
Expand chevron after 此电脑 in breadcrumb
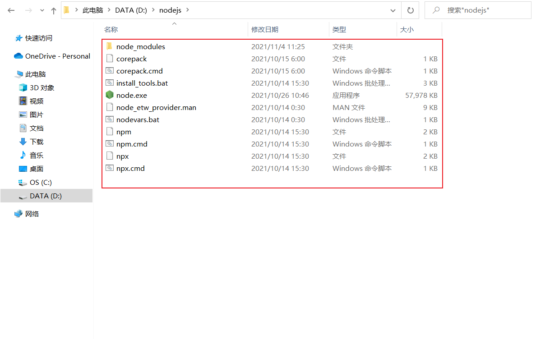[x=109, y=10]
